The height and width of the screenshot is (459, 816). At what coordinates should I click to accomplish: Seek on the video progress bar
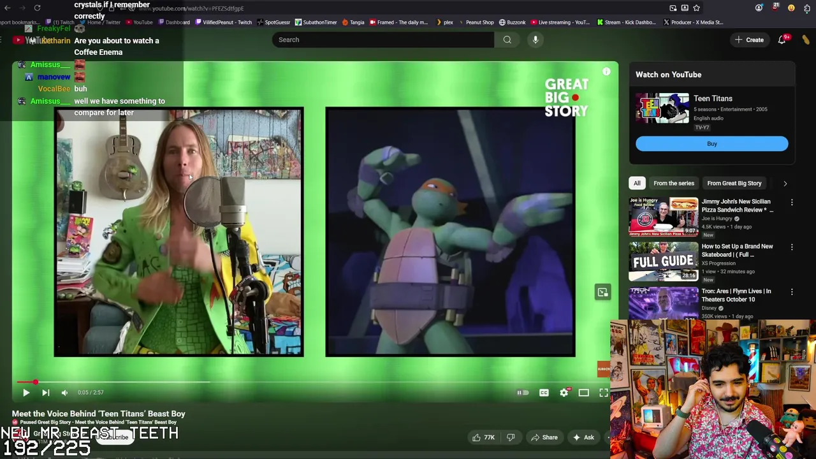coord(312,382)
